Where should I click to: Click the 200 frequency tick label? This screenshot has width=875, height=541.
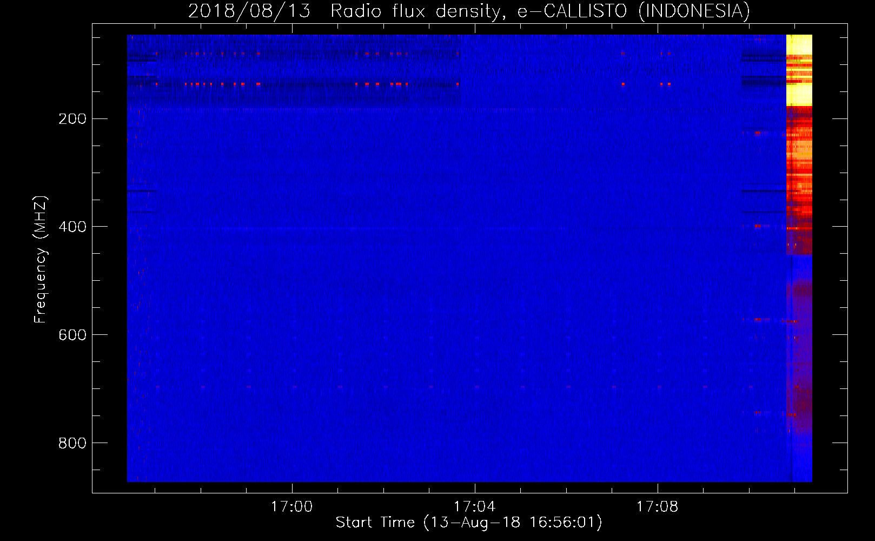pyautogui.click(x=72, y=119)
